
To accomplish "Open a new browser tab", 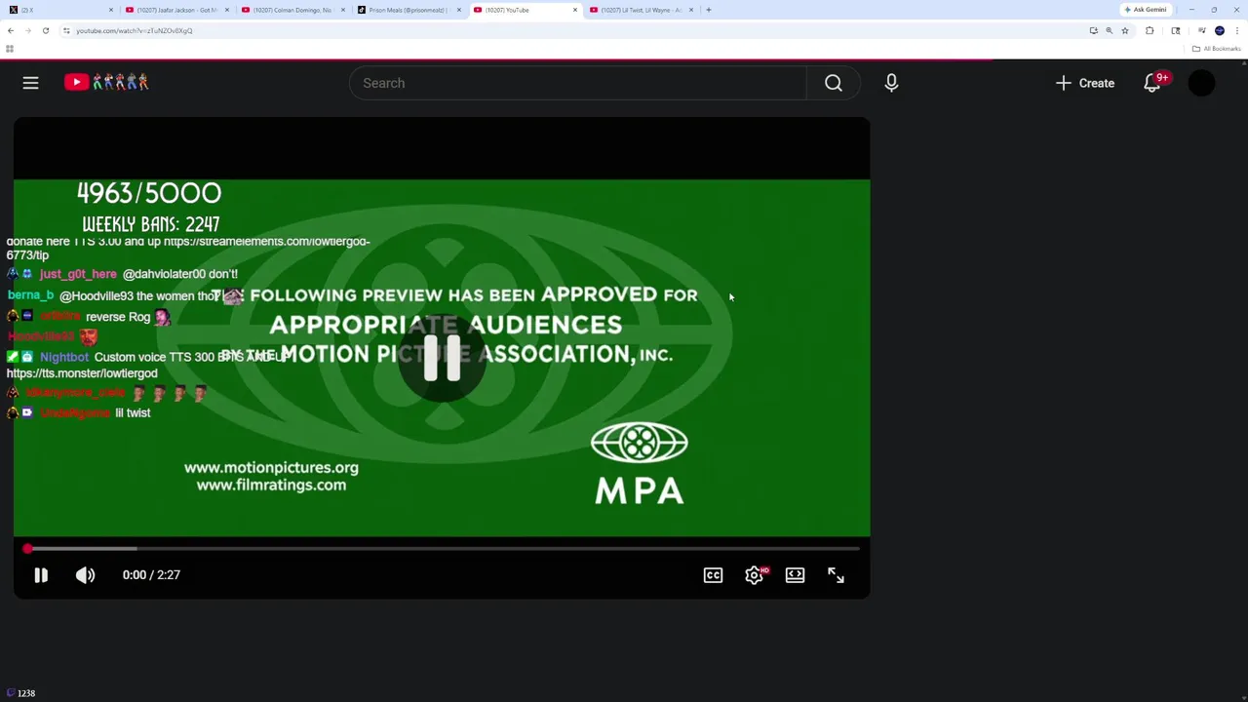I will 709,10.
